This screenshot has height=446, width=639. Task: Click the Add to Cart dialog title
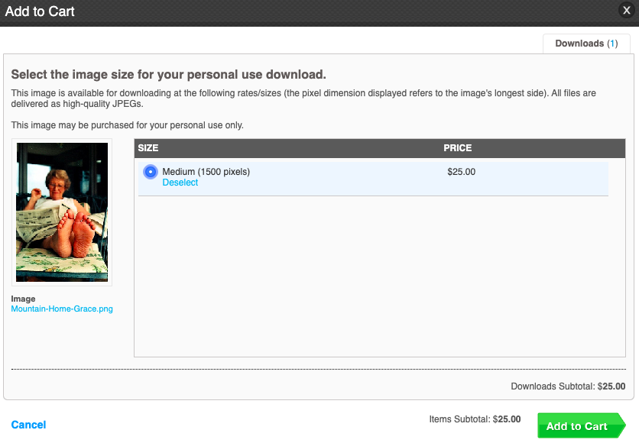tap(40, 11)
